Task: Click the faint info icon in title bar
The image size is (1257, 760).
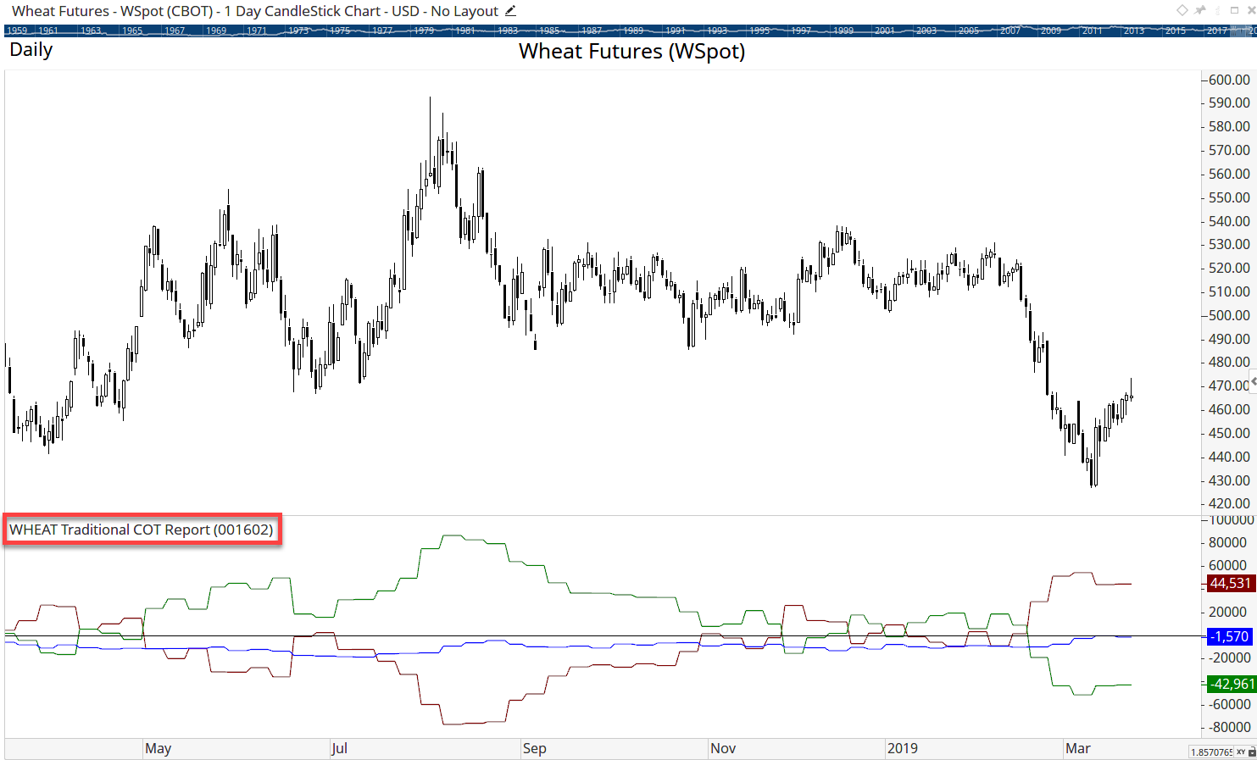Action: click(x=1217, y=10)
